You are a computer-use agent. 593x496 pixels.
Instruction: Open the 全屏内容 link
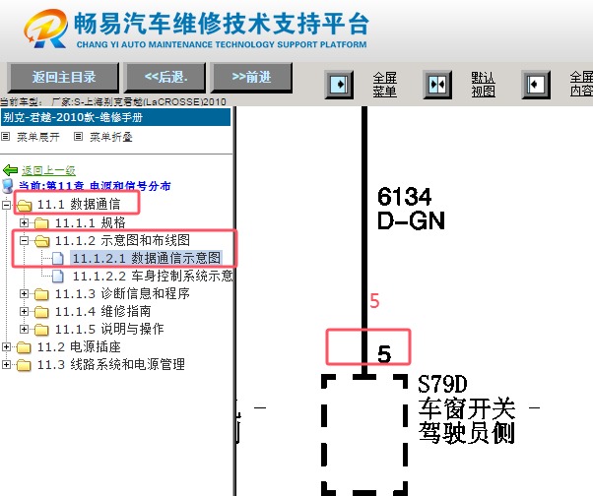(x=581, y=84)
